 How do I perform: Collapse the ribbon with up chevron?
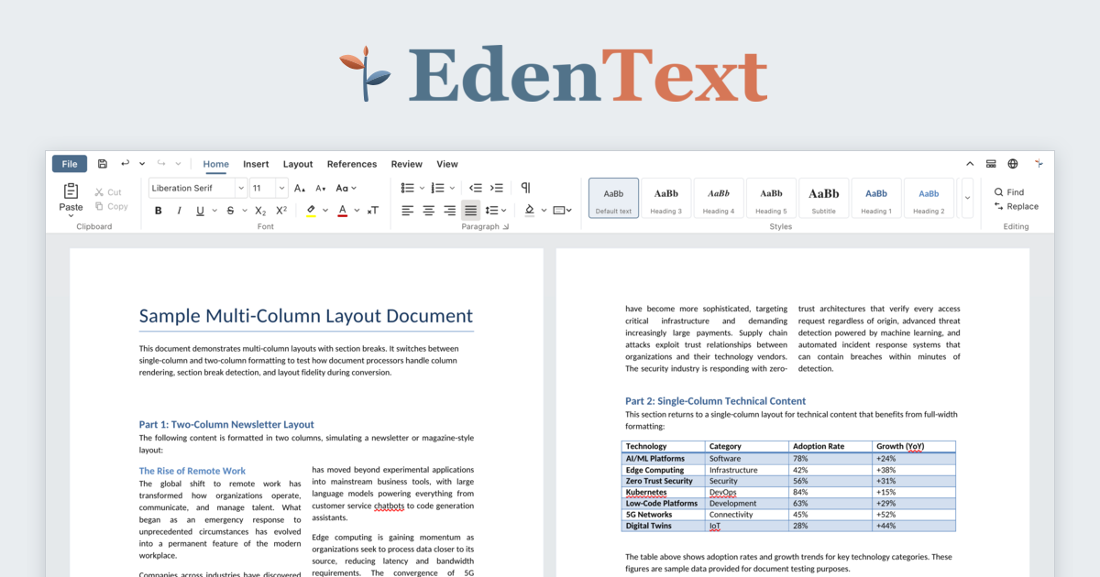coord(970,164)
